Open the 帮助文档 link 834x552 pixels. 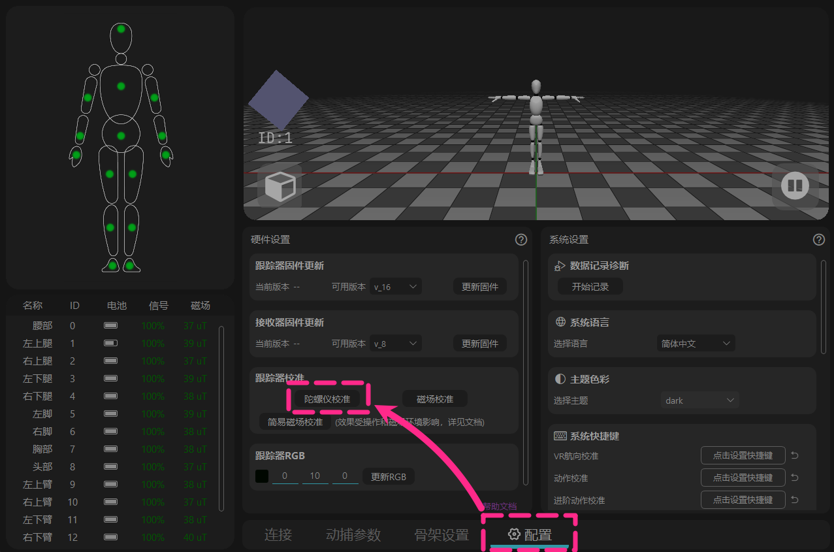point(500,506)
